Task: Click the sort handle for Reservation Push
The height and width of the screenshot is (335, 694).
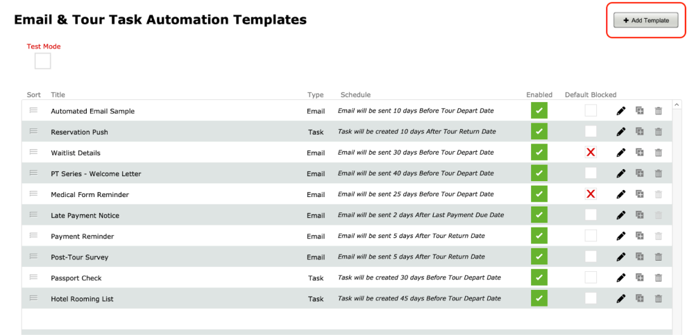Action: (x=33, y=132)
